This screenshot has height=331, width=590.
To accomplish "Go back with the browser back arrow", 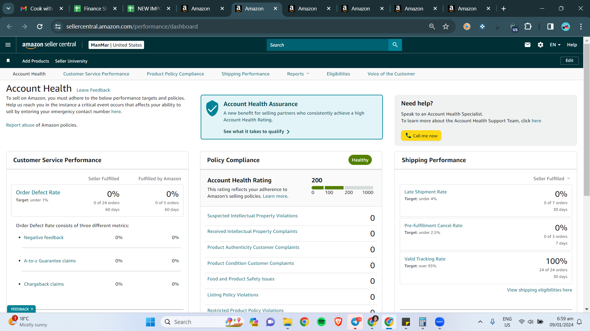I will pos(10,27).
